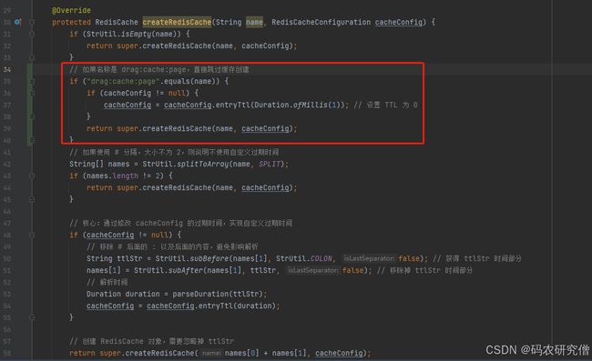
Task: Click the cacheConfig parameter on line 30
Action: [399, 22]
